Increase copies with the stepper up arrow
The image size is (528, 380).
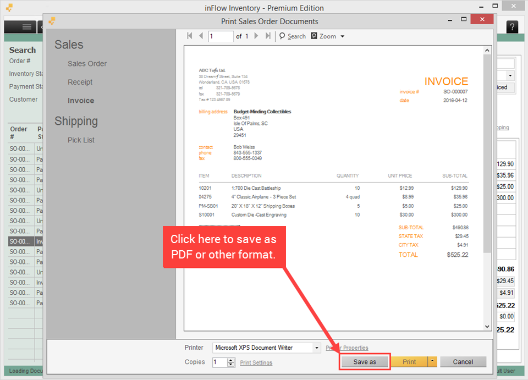pyautogui.click(x=231, y=360)
